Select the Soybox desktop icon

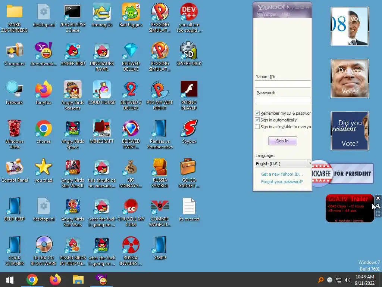click(189, 132)
